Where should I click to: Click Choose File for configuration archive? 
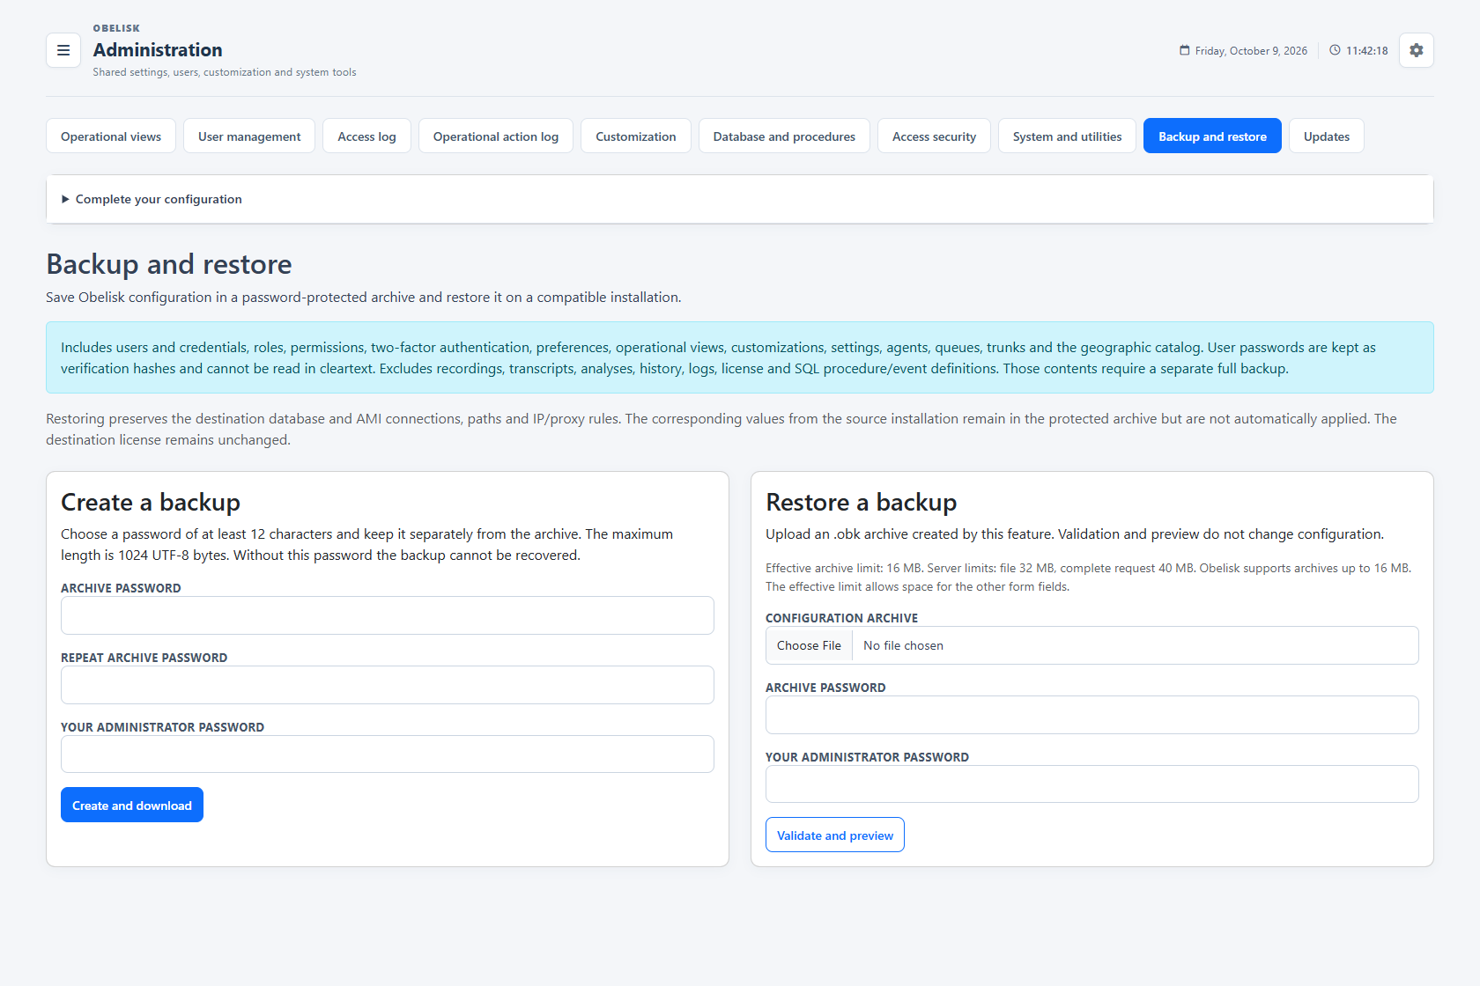click(x=809, y=645)
